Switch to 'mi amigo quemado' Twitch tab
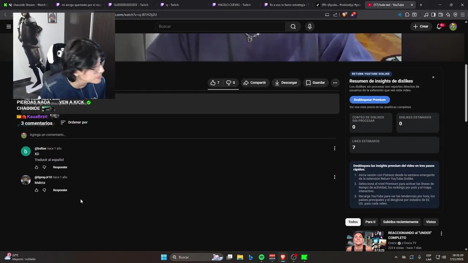 (x=79, y=5)
